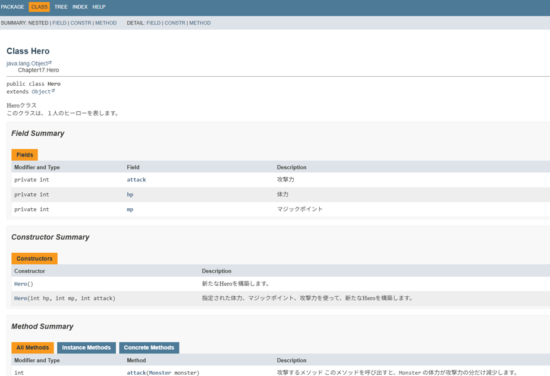Select the CLASS navigation tab
Screen dimensions: 550x376
(x=39, y=7)
